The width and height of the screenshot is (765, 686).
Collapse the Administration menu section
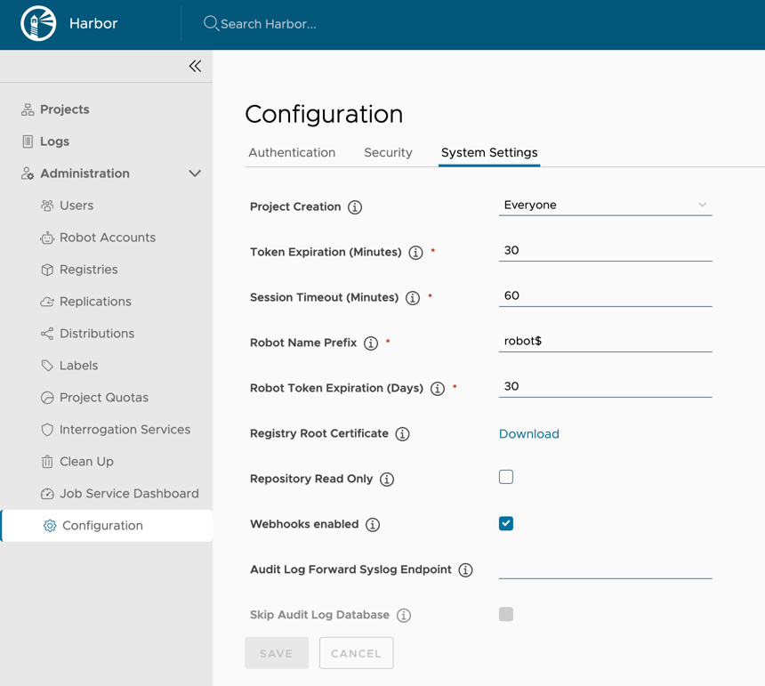coord(195,174)
